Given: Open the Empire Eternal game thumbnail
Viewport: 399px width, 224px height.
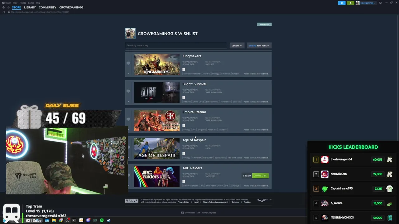Looking at the screenshot, I should 157,120.
